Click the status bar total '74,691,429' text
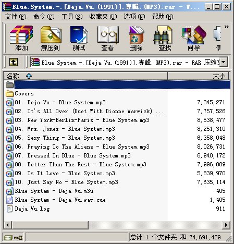 pyautogui.click(x=205, y=237)
